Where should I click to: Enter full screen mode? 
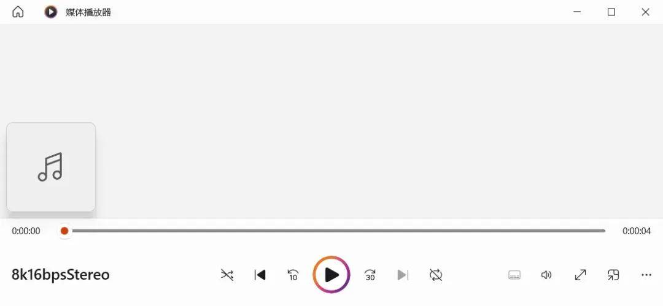(581, 275)
